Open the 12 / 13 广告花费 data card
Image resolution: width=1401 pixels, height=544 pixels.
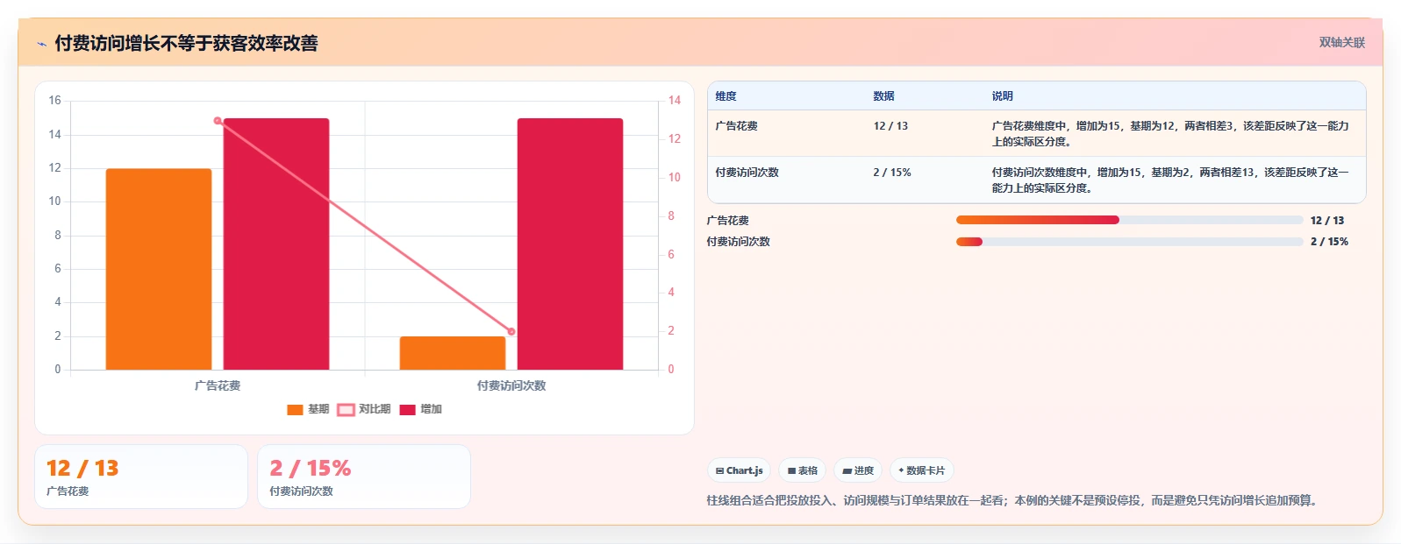click(x=141, y=477)
